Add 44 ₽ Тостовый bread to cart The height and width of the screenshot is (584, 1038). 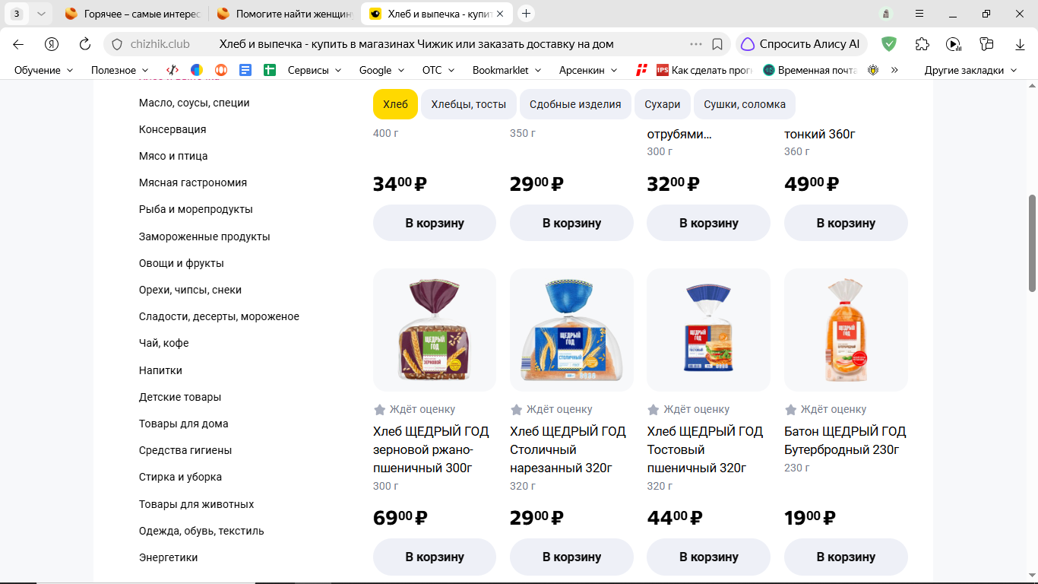(x=708, y=557)
